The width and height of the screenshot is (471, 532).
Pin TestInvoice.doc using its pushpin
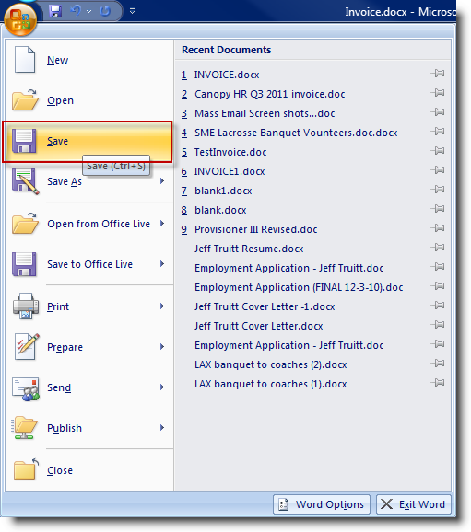tap(438, 150)
